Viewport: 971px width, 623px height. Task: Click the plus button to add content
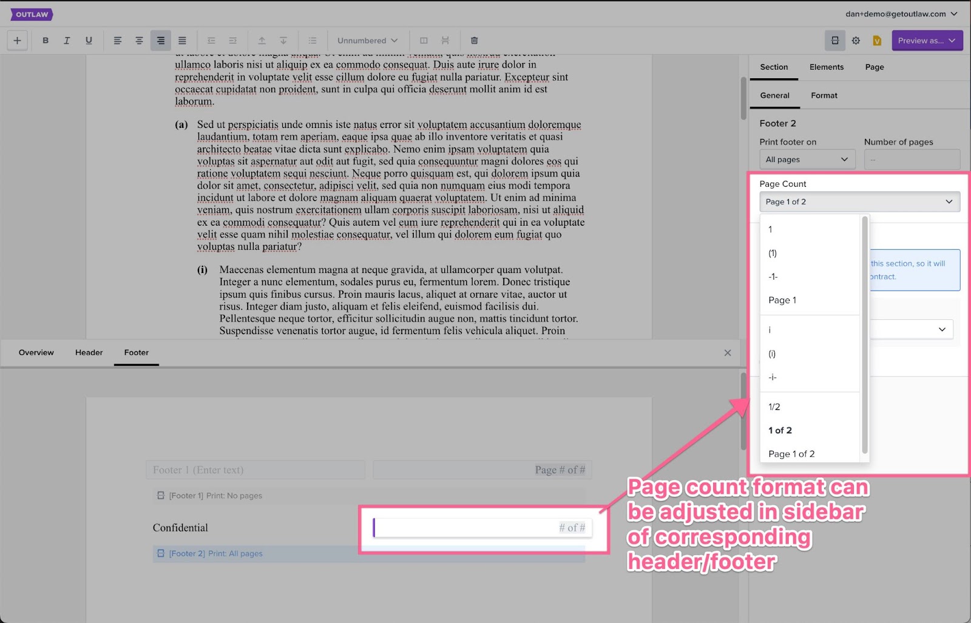pyautogui.click(x=17, y=41)
